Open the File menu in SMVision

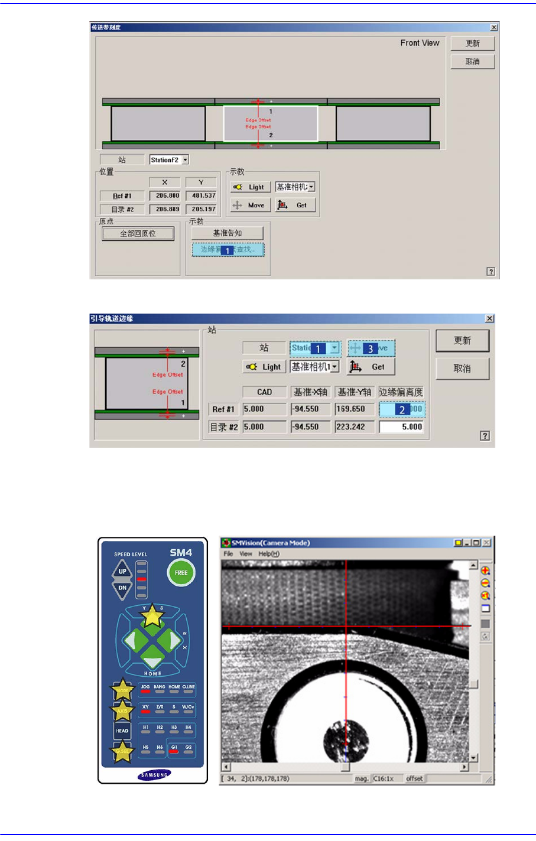[228, 554]
